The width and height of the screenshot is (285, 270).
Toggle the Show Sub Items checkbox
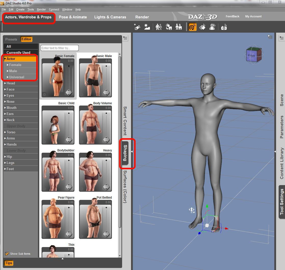click(7, 254)
